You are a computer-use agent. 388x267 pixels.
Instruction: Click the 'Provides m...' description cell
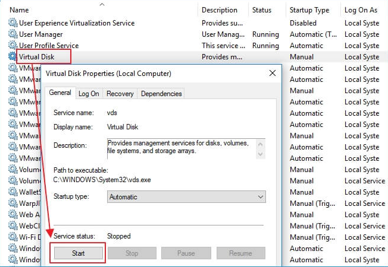[x=222, y=57]
